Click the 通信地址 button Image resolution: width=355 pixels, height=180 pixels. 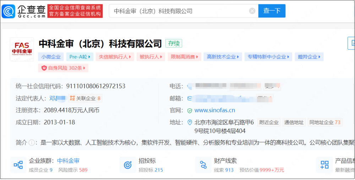(x=294, y=122)
